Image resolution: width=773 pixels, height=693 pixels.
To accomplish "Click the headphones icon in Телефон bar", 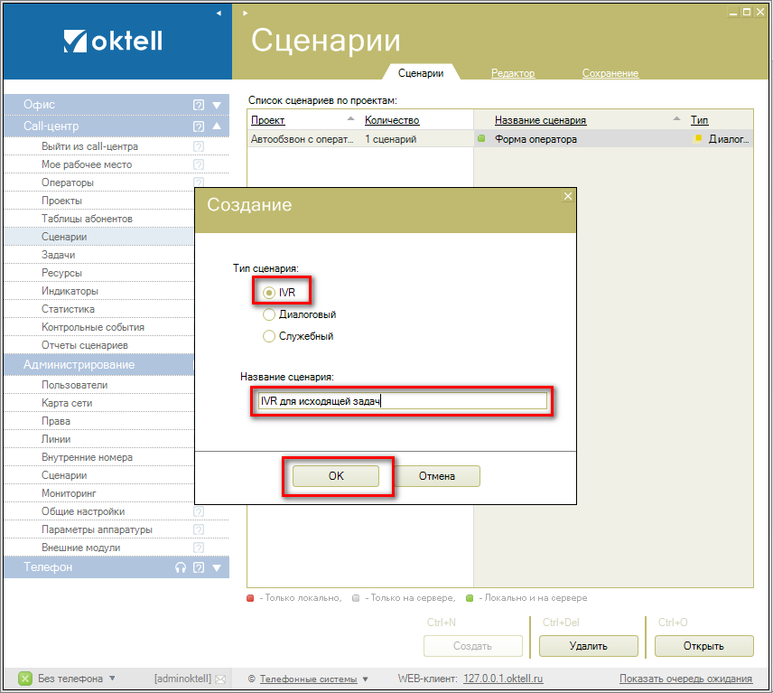I will click(181, 568).
